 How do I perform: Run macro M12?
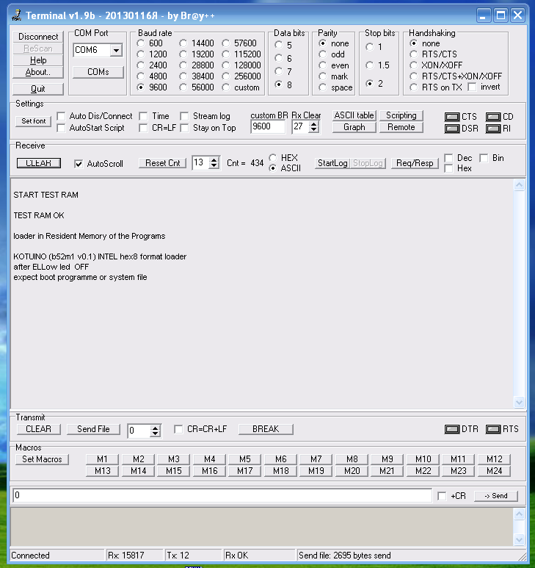pyautogui.click(x=494, y=459)
